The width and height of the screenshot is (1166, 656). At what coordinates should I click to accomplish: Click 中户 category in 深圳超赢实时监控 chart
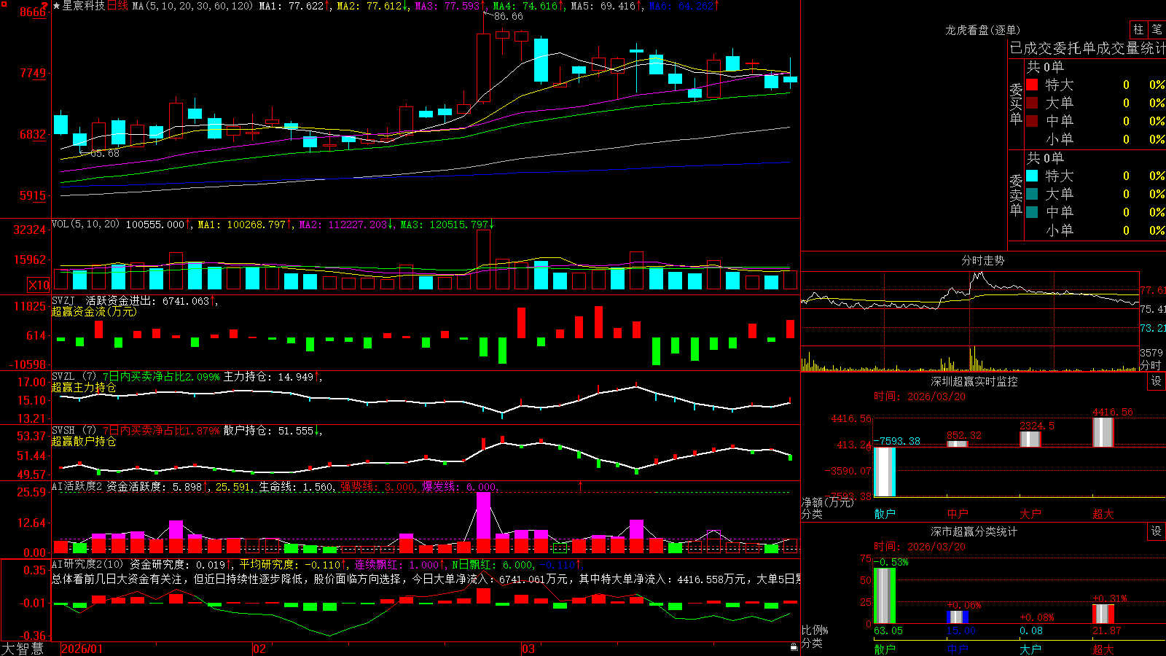pos(958,514)
